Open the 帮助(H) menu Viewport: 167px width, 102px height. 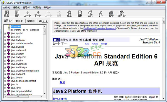[47, 7]
